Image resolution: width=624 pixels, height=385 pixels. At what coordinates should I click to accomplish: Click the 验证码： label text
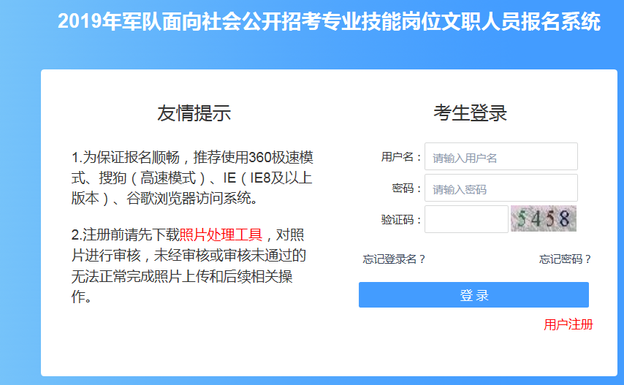point(400,219)
